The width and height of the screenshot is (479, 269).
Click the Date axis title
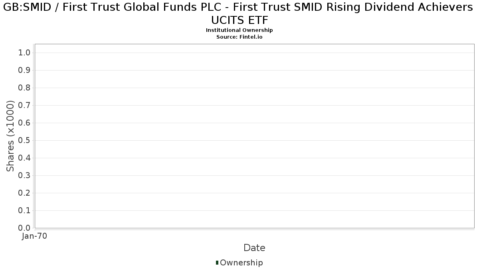254,248
